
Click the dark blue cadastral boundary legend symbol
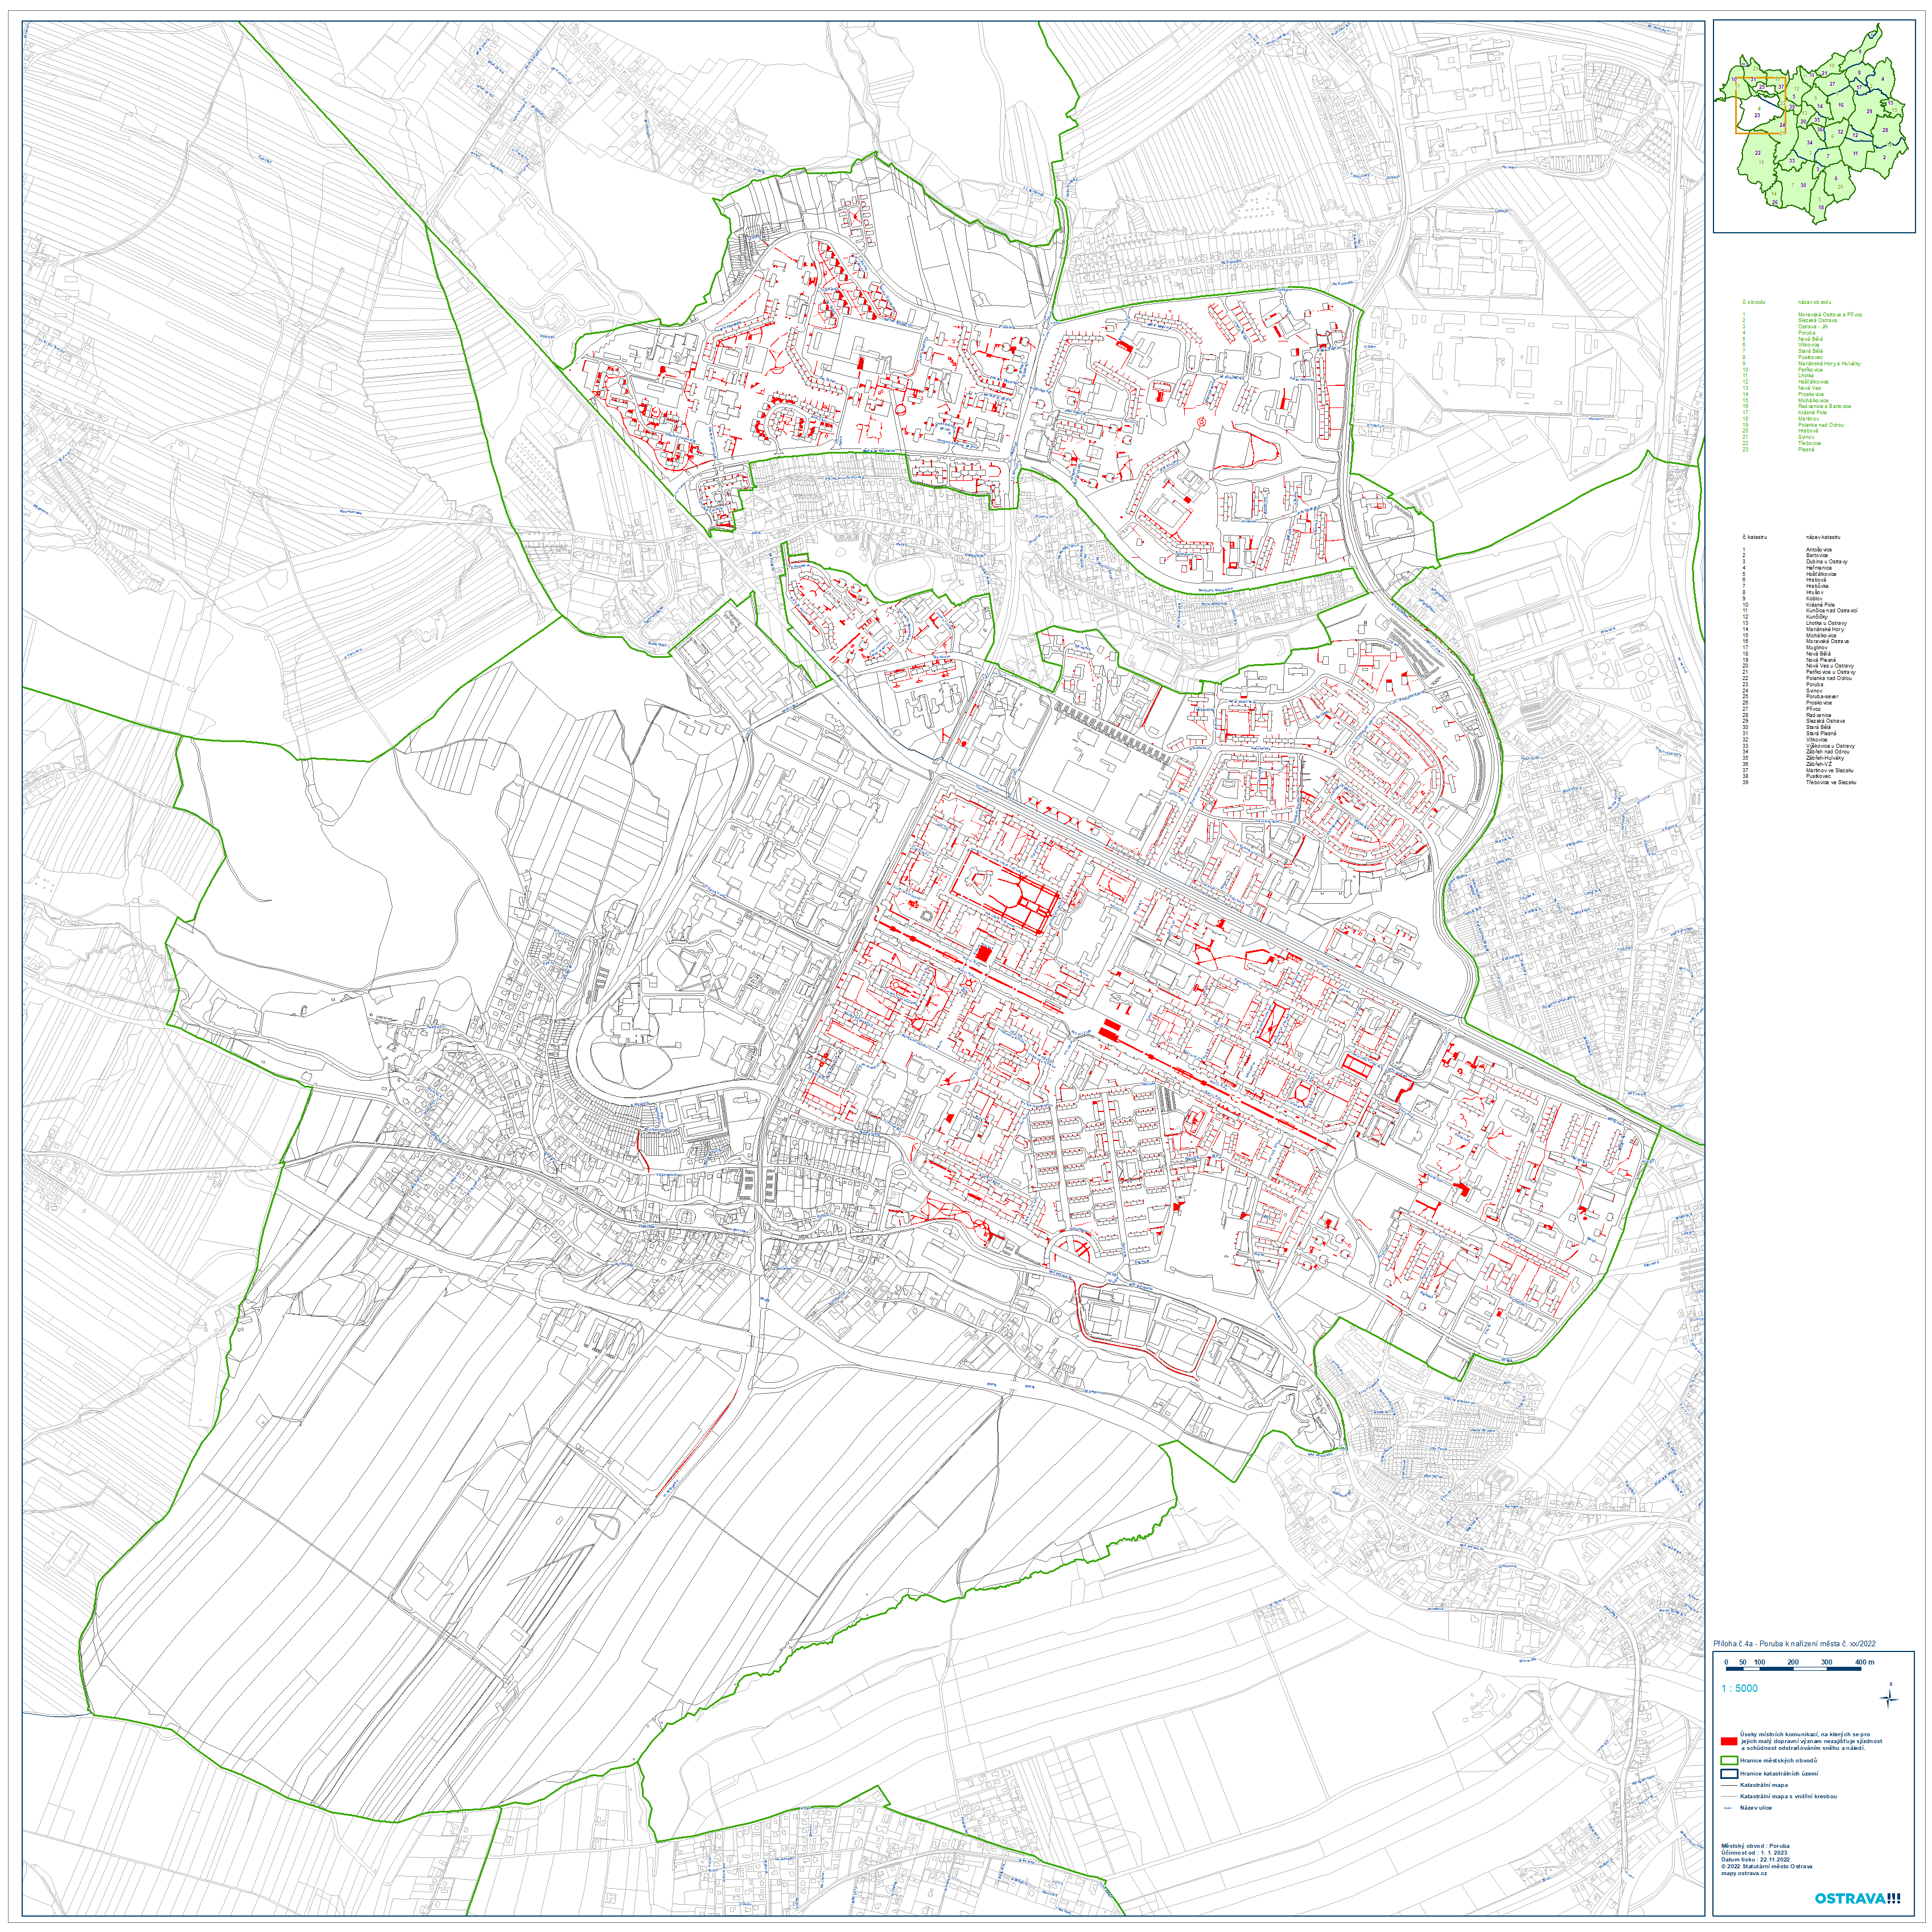pos(1730,1774)
